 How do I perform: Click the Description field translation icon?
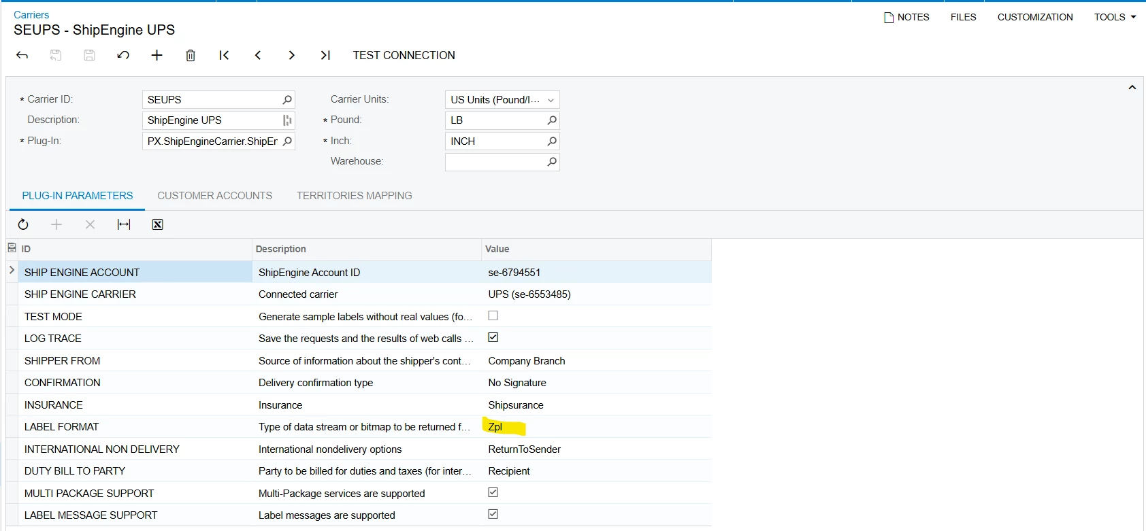pos(287,120)
